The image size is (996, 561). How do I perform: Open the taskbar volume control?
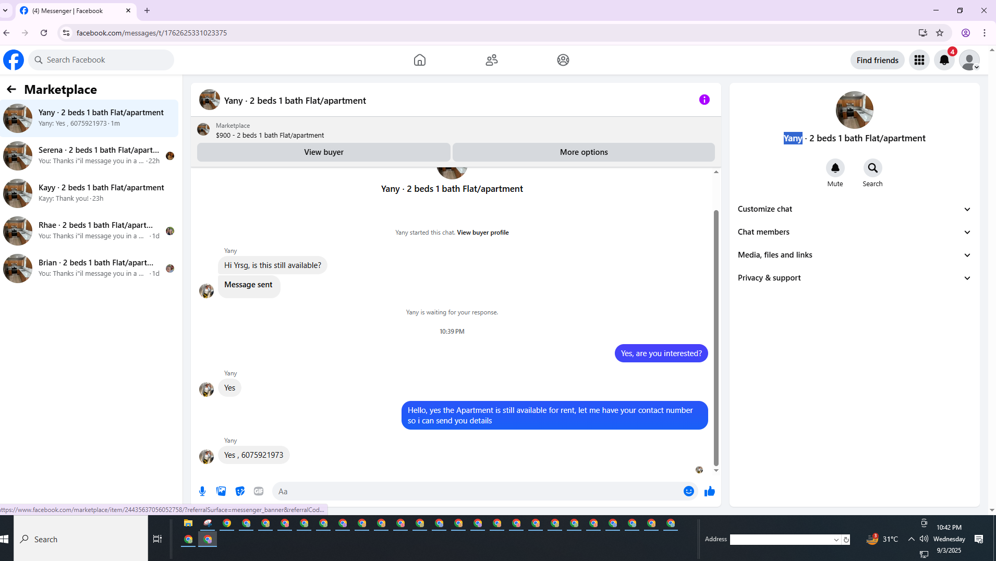coord(924,539)
